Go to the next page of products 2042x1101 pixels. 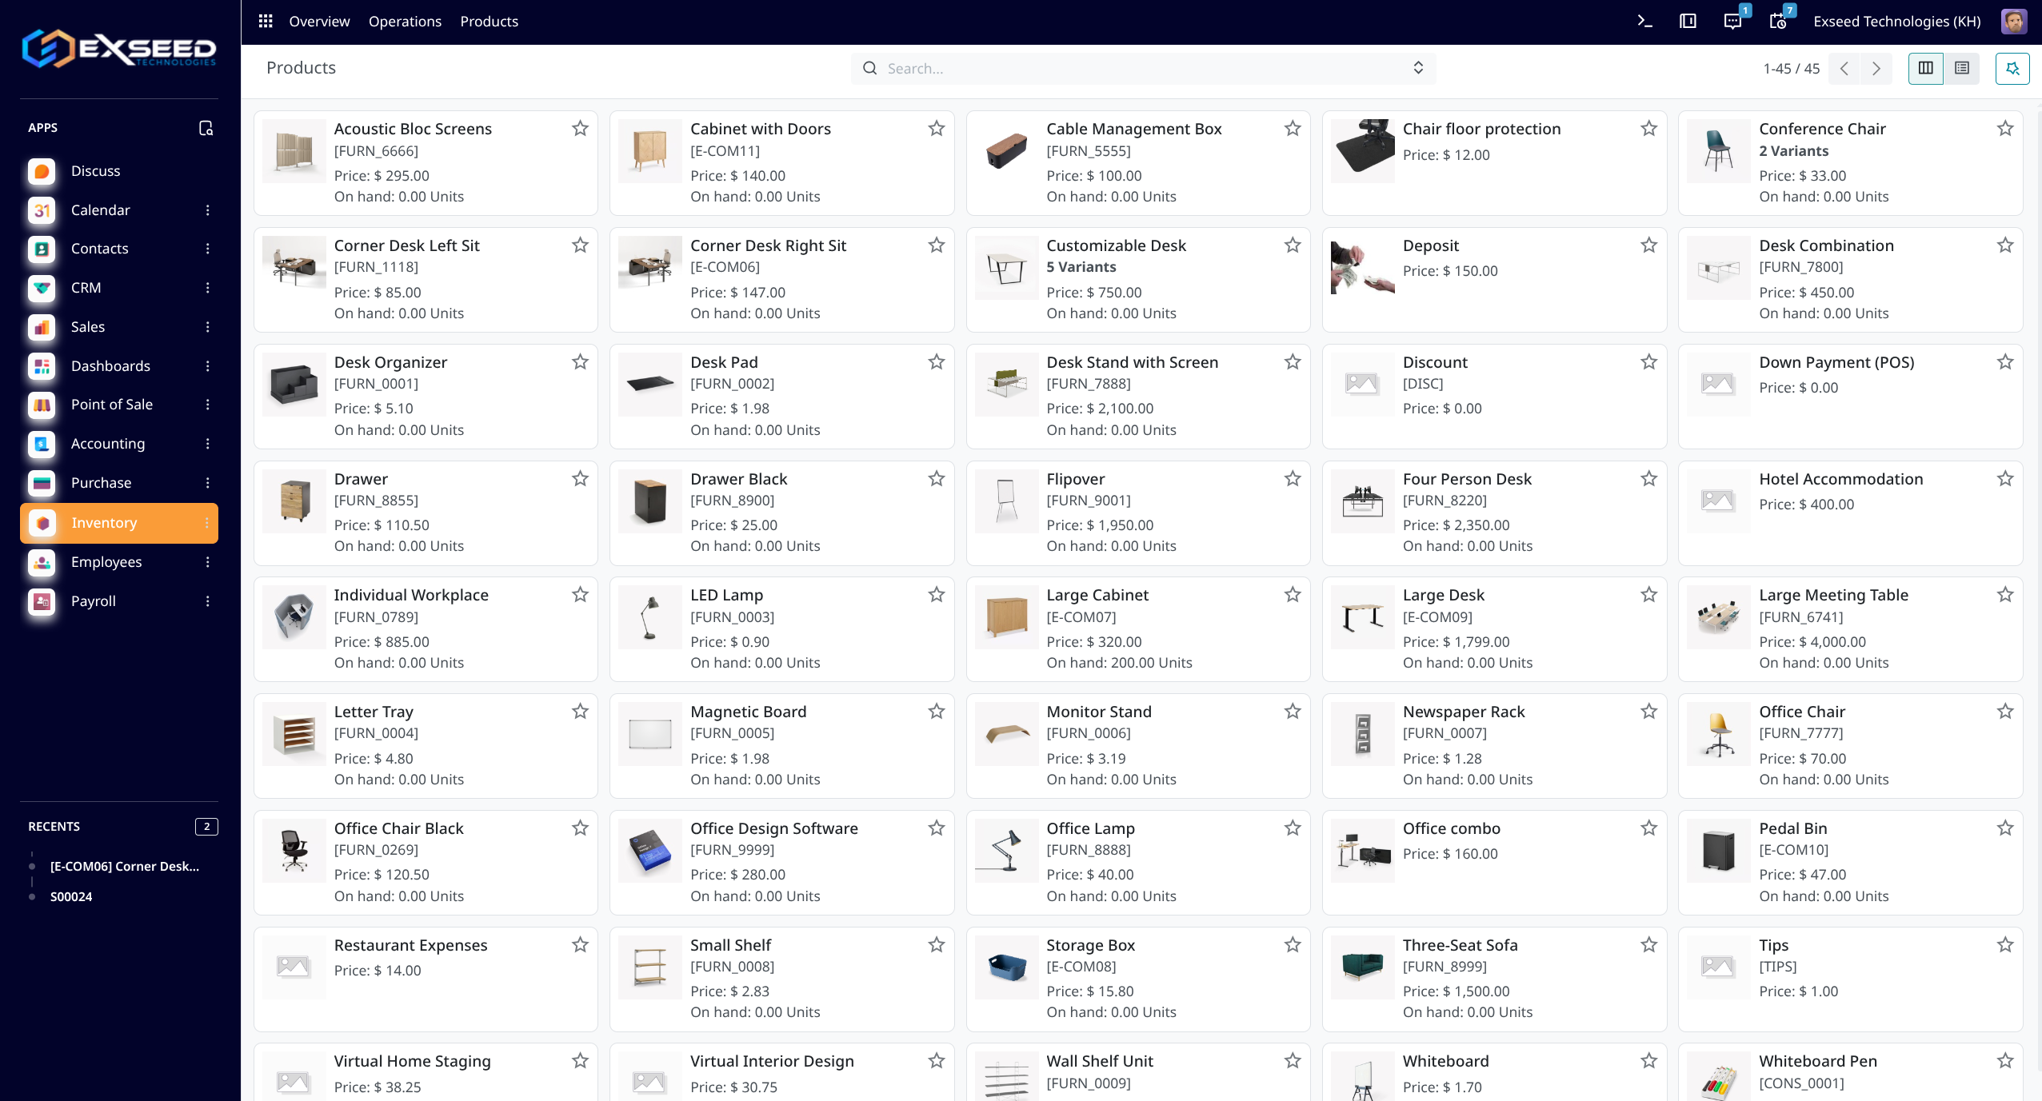tap(1875, 69)
